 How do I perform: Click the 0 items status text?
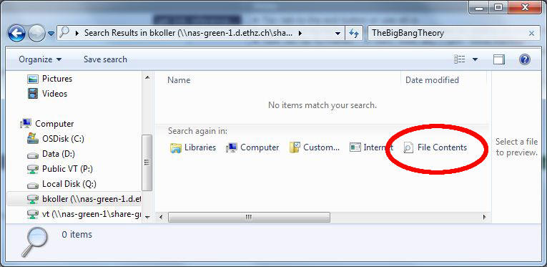[77, 235]
